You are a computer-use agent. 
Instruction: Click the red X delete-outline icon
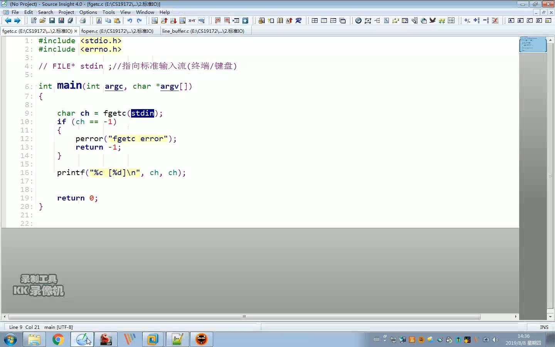(x=496, y=21)
